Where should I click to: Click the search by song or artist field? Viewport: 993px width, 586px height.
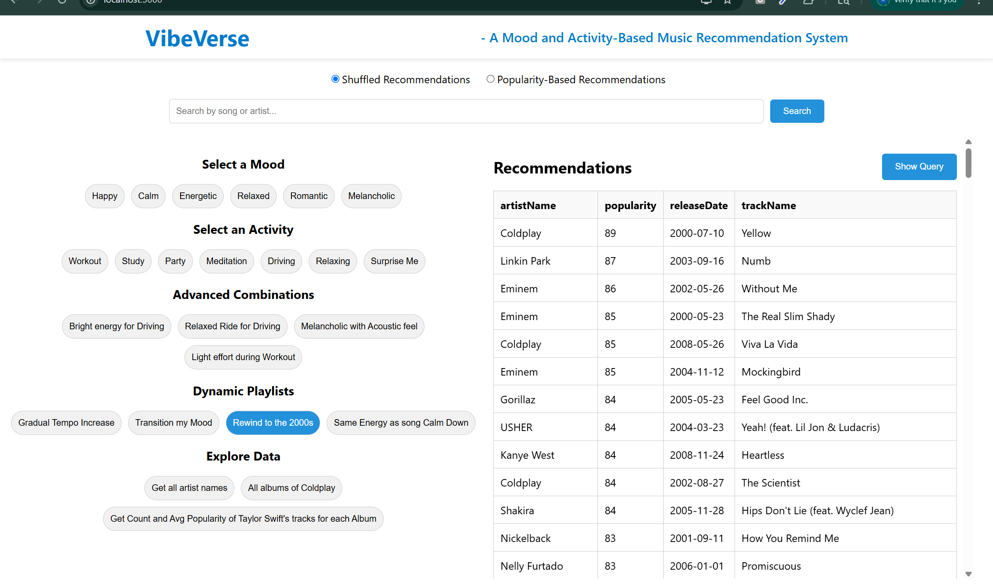[465, 111]
